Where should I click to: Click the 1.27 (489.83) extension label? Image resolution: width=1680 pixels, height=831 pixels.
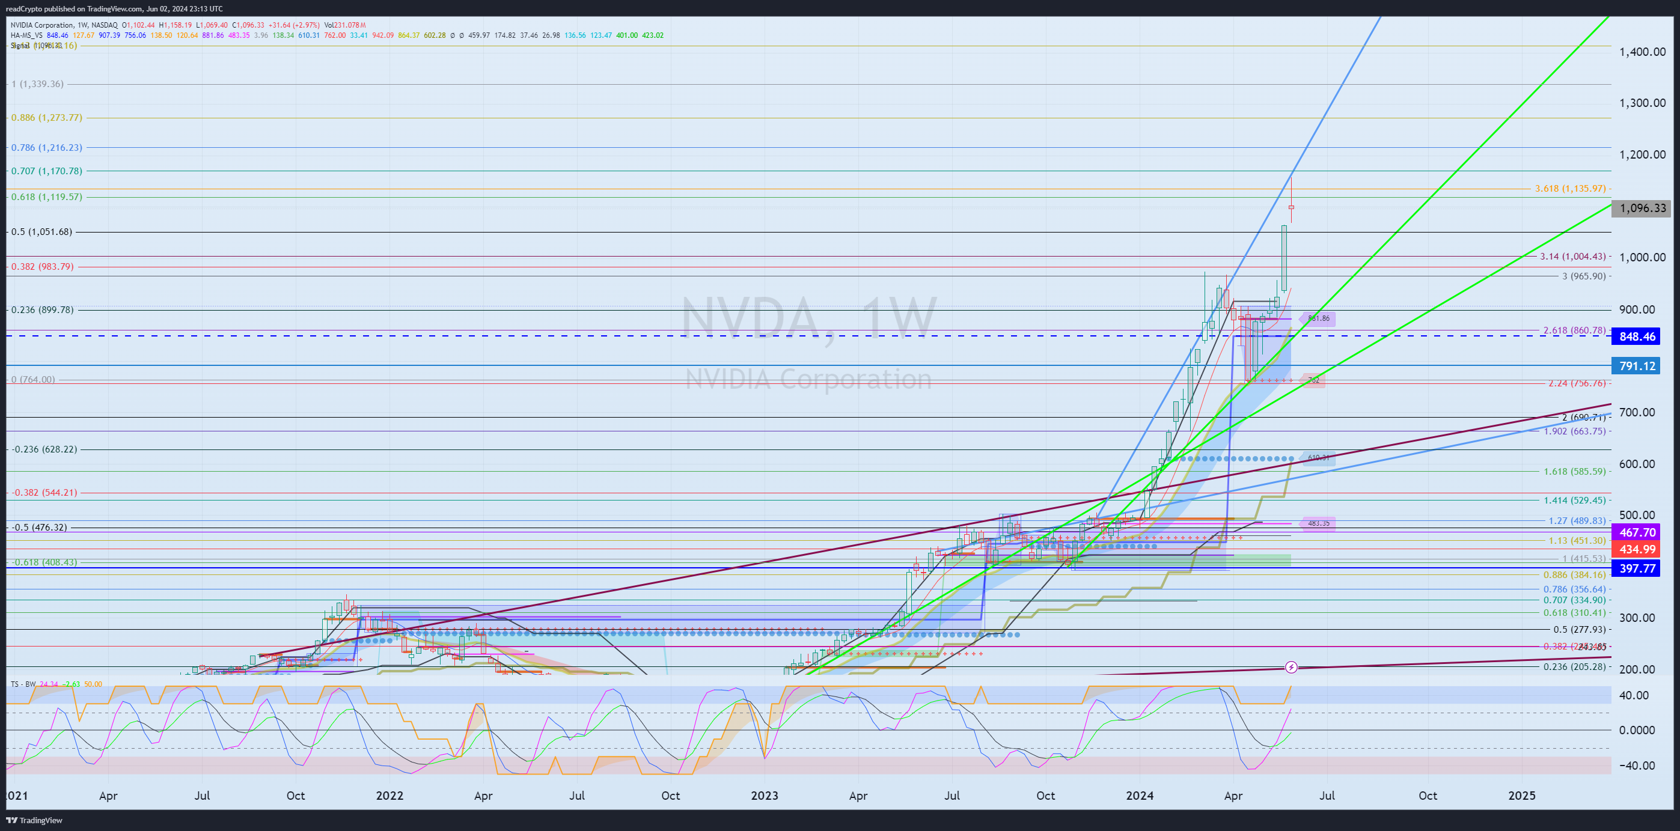1577,521
